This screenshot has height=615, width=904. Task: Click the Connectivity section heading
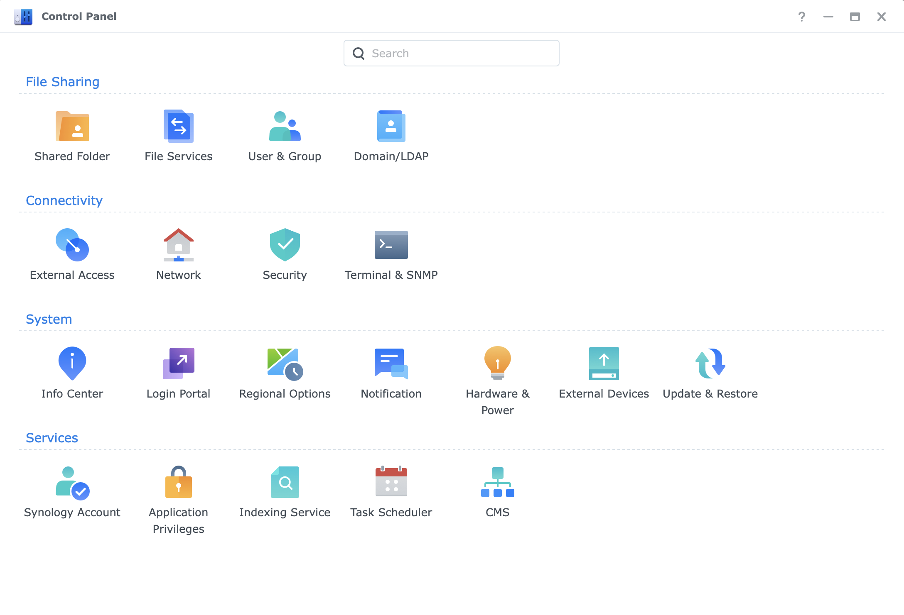[64, 200]
